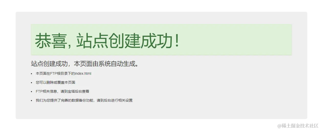Click the subtitle 站点创建成功，本页面由系统自动生成。
Viewport: 320px width, 130px height.
tap(85, 63)
